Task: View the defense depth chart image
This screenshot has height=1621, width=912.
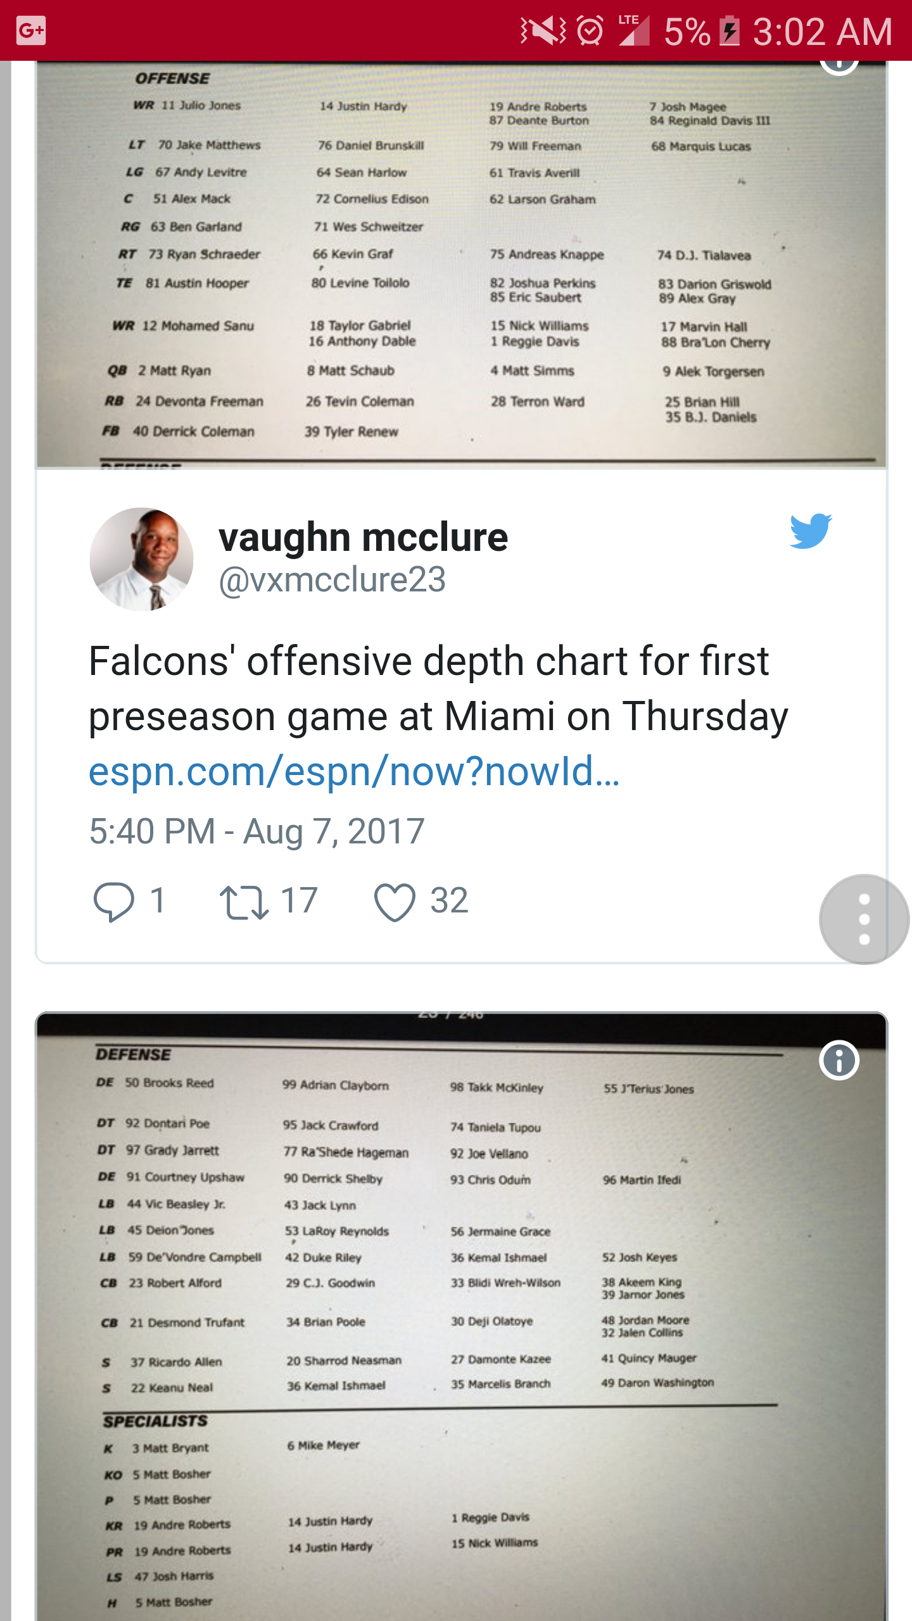Action: click(x=461, y=1316)
